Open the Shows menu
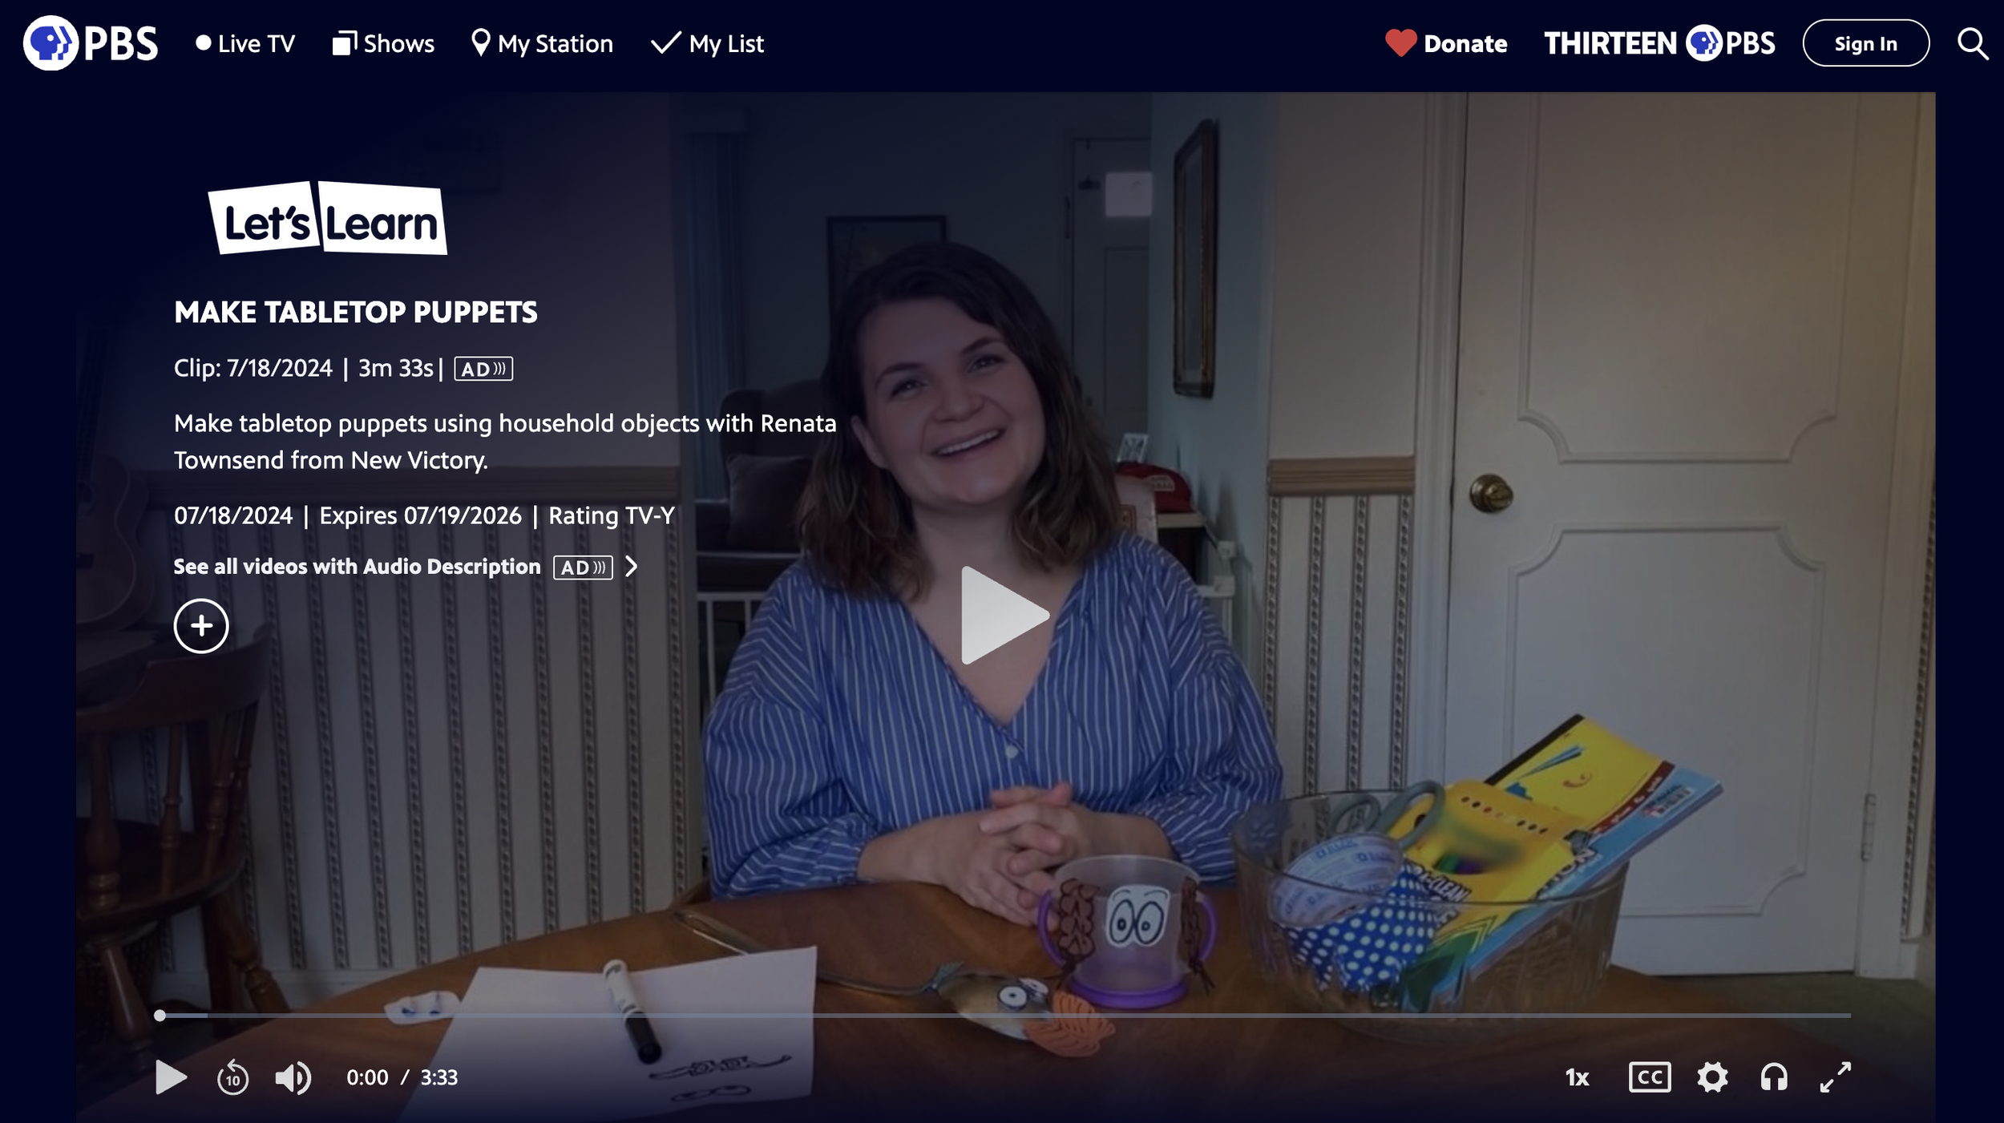The height and width of the screenshot is (1123, 2004). [383, 43]
